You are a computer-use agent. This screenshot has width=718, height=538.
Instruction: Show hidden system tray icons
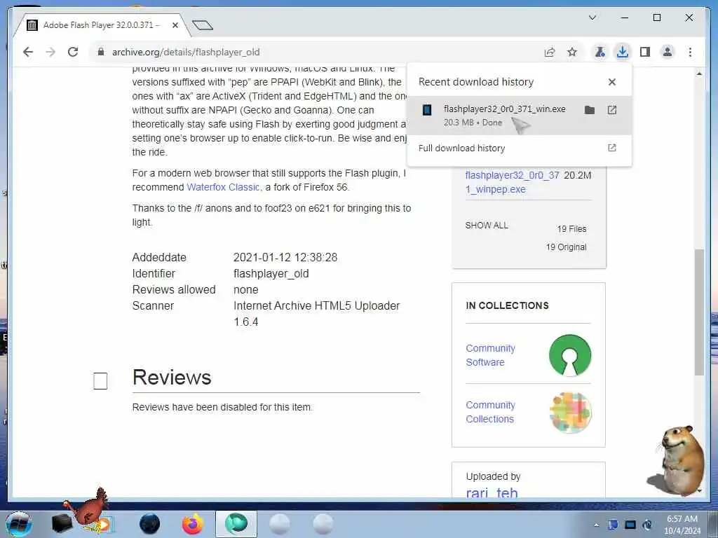[596, 525]
